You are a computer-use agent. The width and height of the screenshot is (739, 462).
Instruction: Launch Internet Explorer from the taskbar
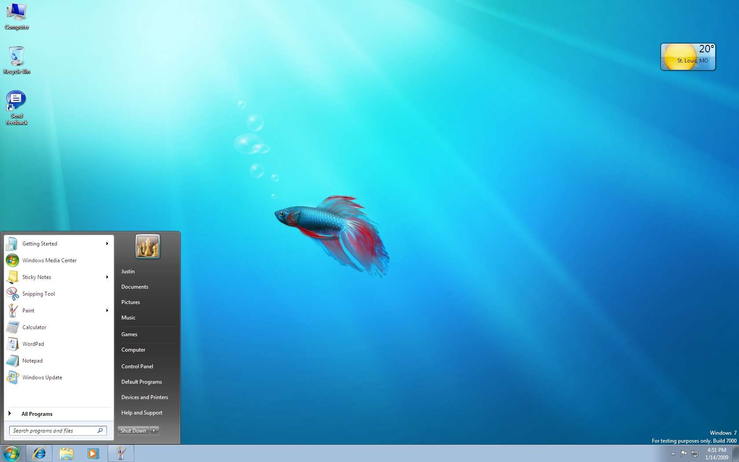pos(39,454)
